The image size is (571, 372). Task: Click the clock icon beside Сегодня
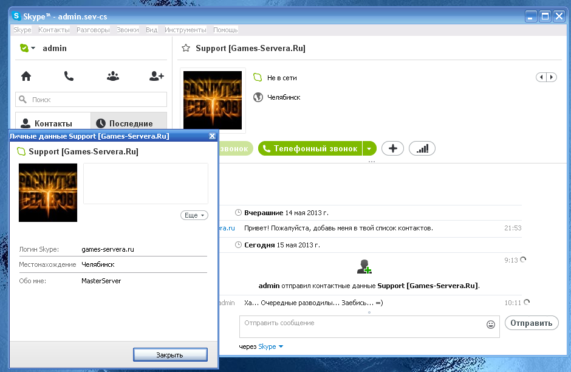tap(238, 244)
